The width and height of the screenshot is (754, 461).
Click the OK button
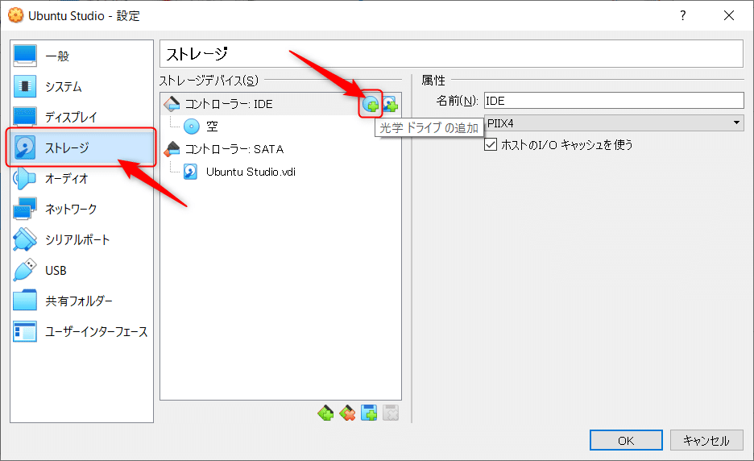(x=626, y=440)
